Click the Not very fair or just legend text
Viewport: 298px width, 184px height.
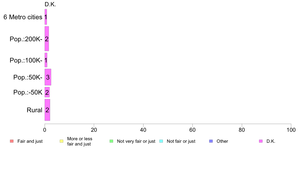pyautogui.click(x=136, y=141)
